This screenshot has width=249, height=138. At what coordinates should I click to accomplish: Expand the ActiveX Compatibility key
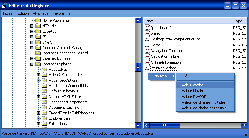click(x=39, y=75)
